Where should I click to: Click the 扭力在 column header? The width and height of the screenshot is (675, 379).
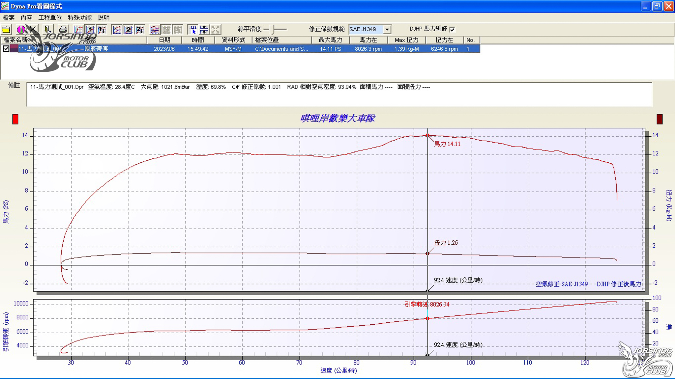444,40
